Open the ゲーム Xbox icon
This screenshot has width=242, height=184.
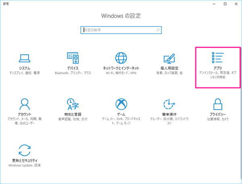tap(121, 104)
